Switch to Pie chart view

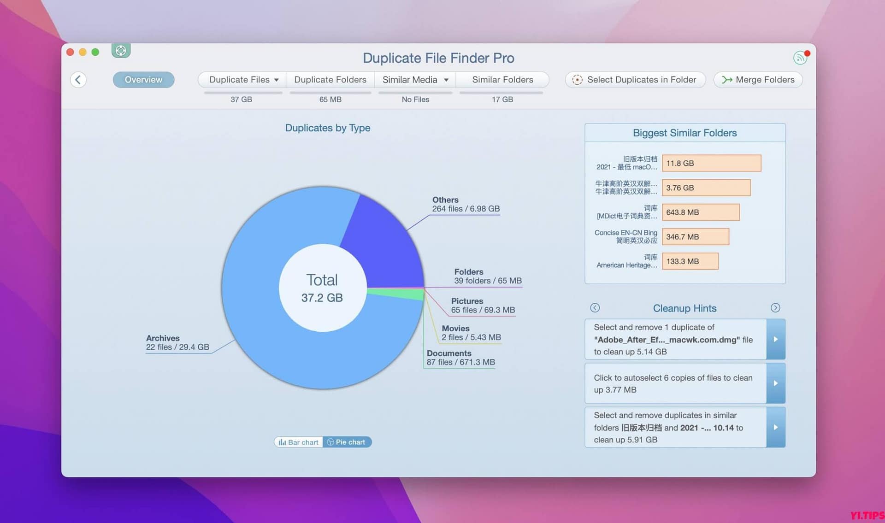click(x=347, y=442)
